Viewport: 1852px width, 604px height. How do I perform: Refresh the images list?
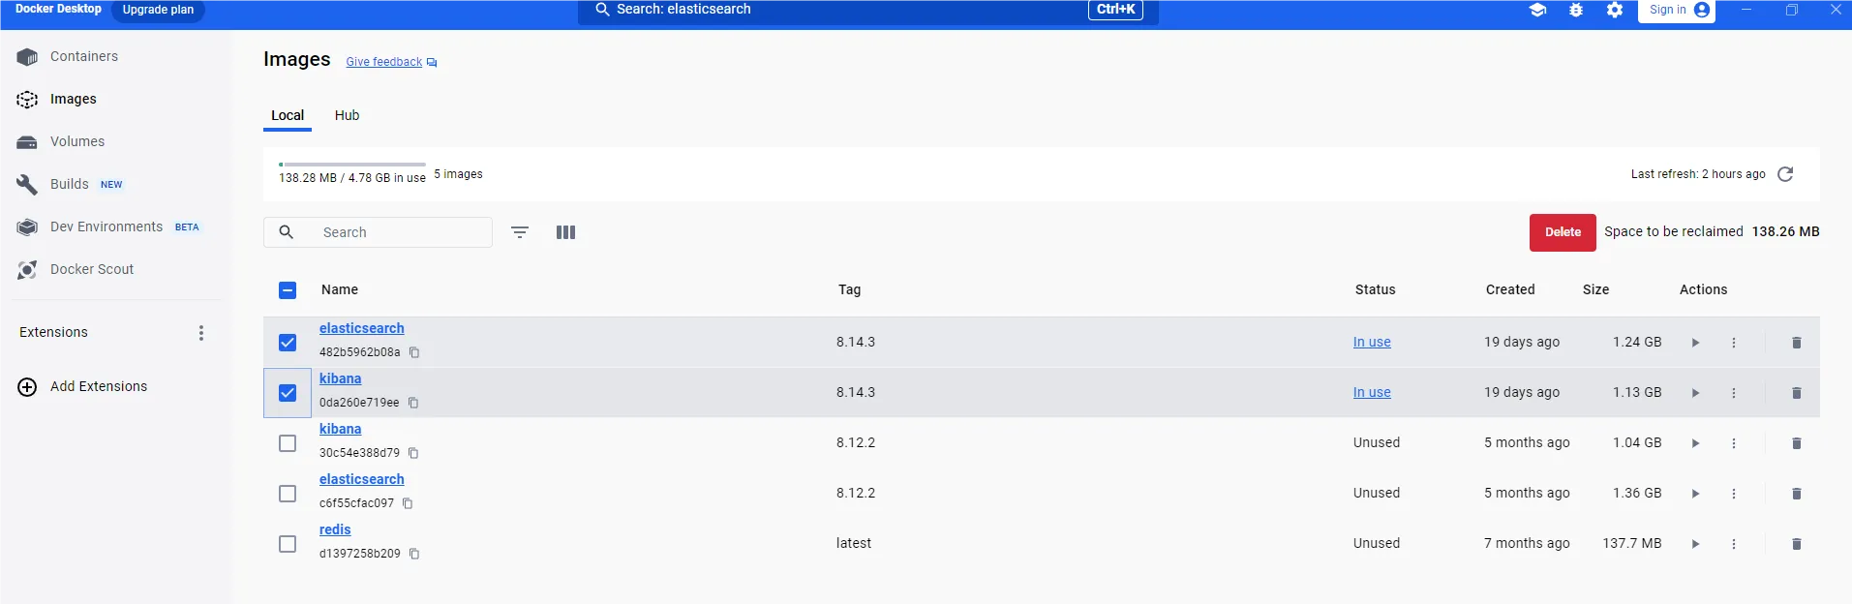tap(1785, 174)
